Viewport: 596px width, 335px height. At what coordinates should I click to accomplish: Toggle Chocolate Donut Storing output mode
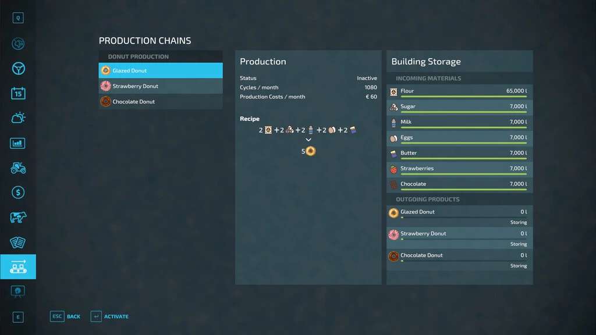(x=518, y=266)
